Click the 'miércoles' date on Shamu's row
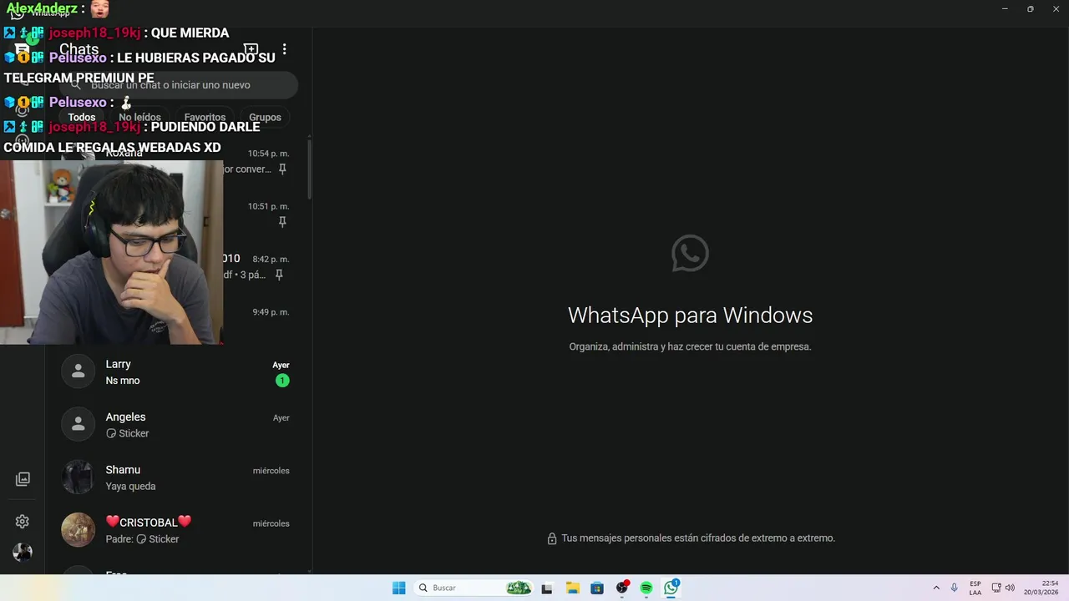Viewport: 1069px width, 601px height. click(x=271, y=471)
